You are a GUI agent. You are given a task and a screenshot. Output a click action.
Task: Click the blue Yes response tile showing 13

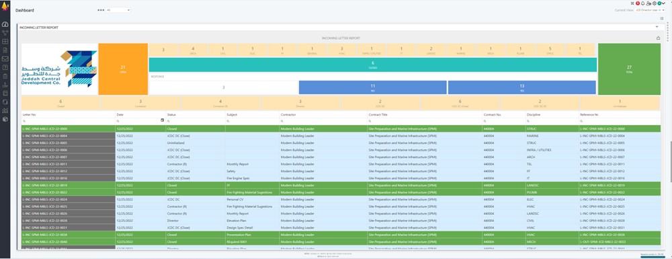[x=521, y=87]
